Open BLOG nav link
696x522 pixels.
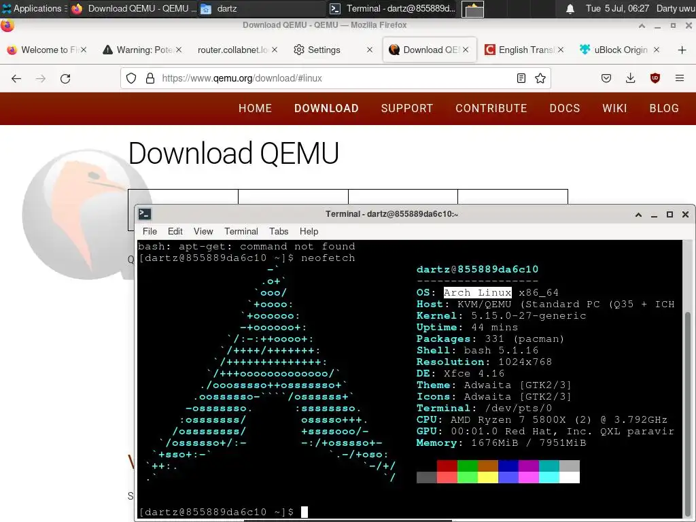(664, 108)
